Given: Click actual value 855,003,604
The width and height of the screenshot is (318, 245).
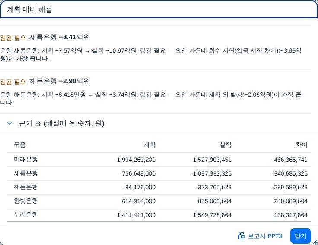Looking at the screenshot, I should click(215, 201).
